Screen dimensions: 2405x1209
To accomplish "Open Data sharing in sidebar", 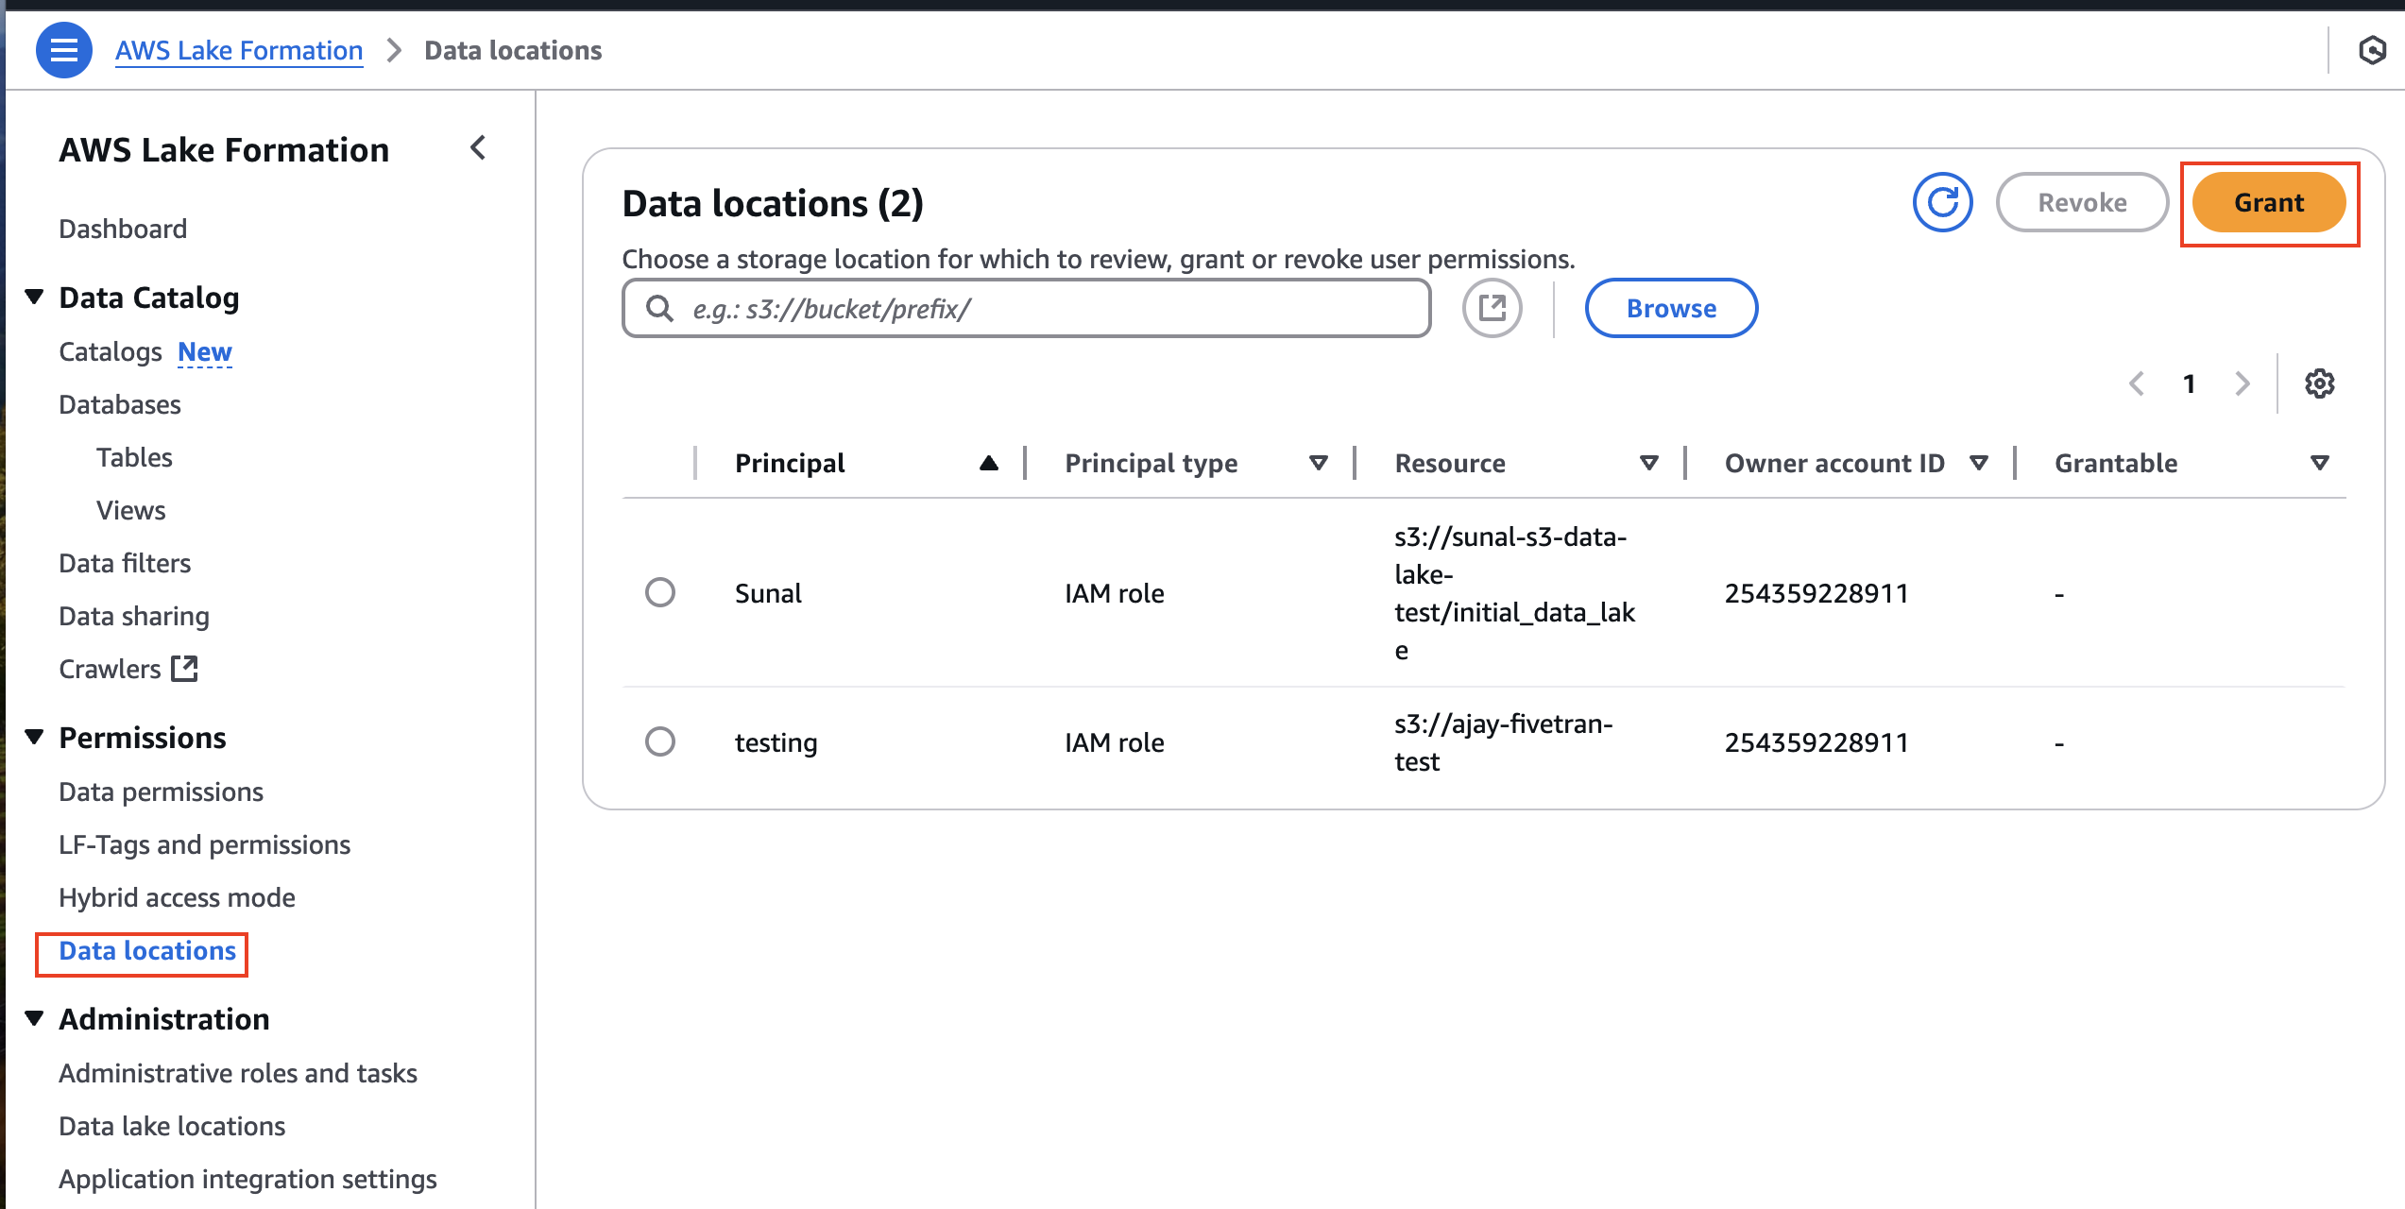I will pyautogui.click(x=134, y=616).
